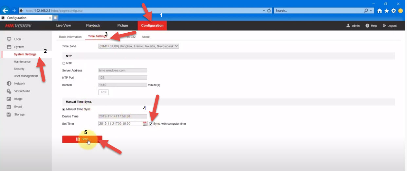Collapse the System section in sidebar
The width and height of the screenshot is (407, 171).
(19, 47)
